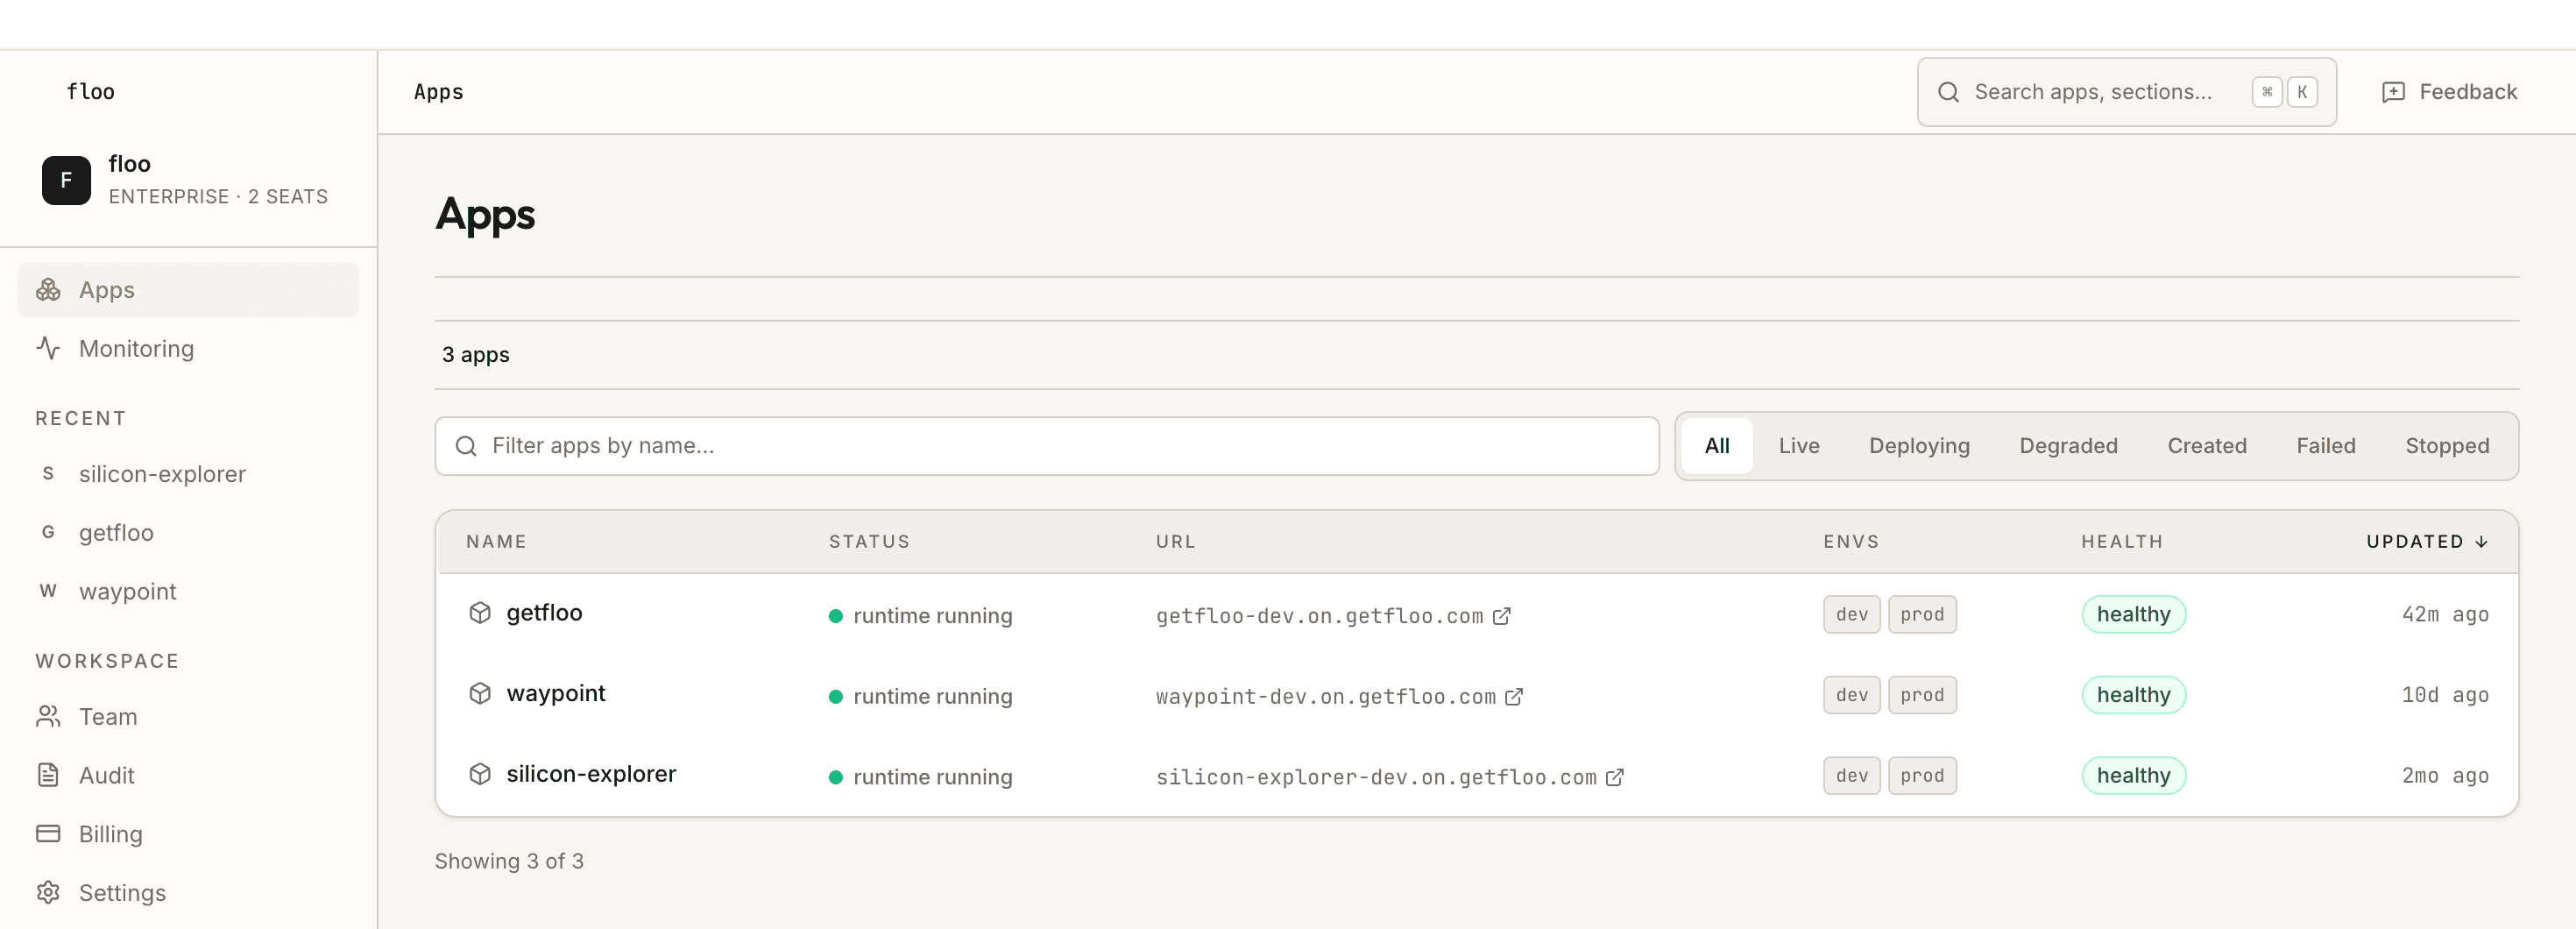Click the 'Showing 3 of 3' footer text
The image size is (2576, 929).
(x=509, y=861)
